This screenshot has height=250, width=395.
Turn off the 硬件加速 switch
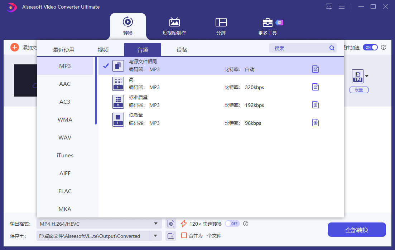(370, 47)
